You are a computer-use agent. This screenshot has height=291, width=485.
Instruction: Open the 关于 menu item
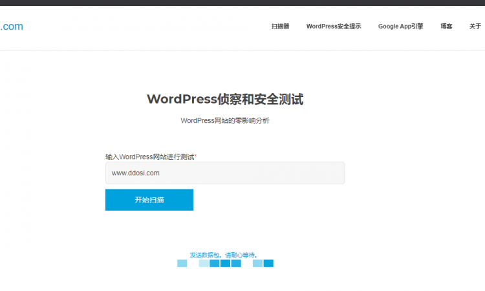[475, 27]
